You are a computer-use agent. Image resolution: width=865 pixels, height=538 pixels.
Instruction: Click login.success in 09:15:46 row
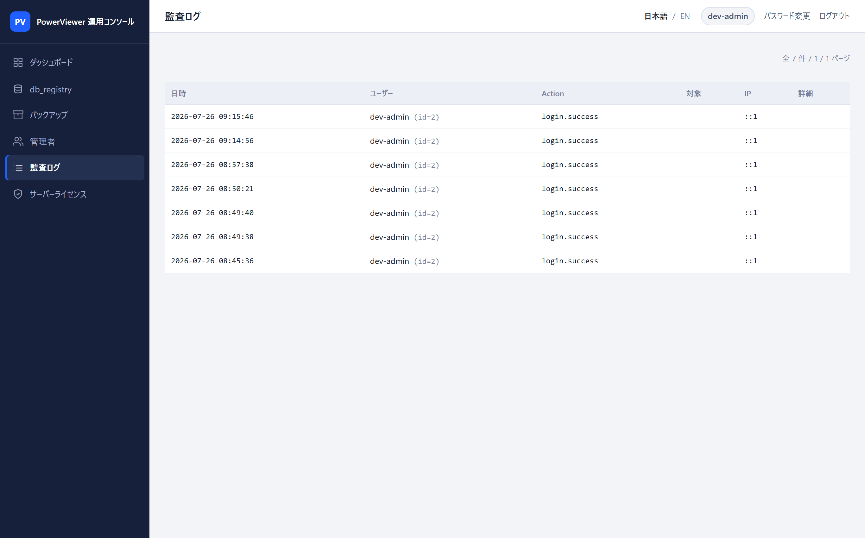(x=570, y=117)
